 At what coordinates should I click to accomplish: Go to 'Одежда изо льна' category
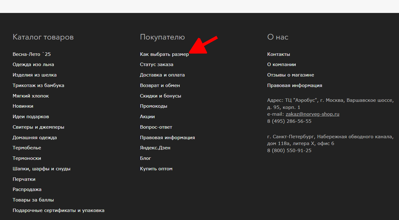point(33,64)
